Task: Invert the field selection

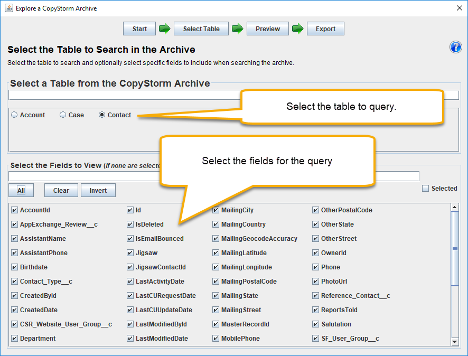Action: pyautogui.click(x=98, y=190)
